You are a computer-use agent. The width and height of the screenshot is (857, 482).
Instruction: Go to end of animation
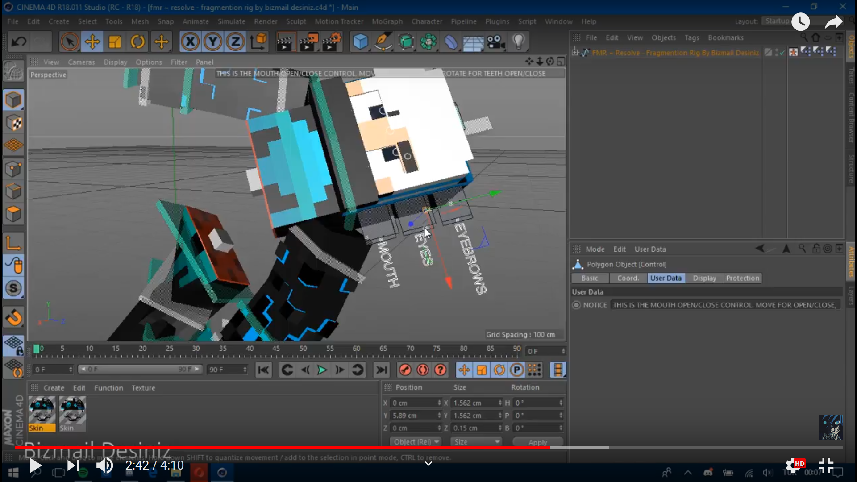click(x=382, y=370)
